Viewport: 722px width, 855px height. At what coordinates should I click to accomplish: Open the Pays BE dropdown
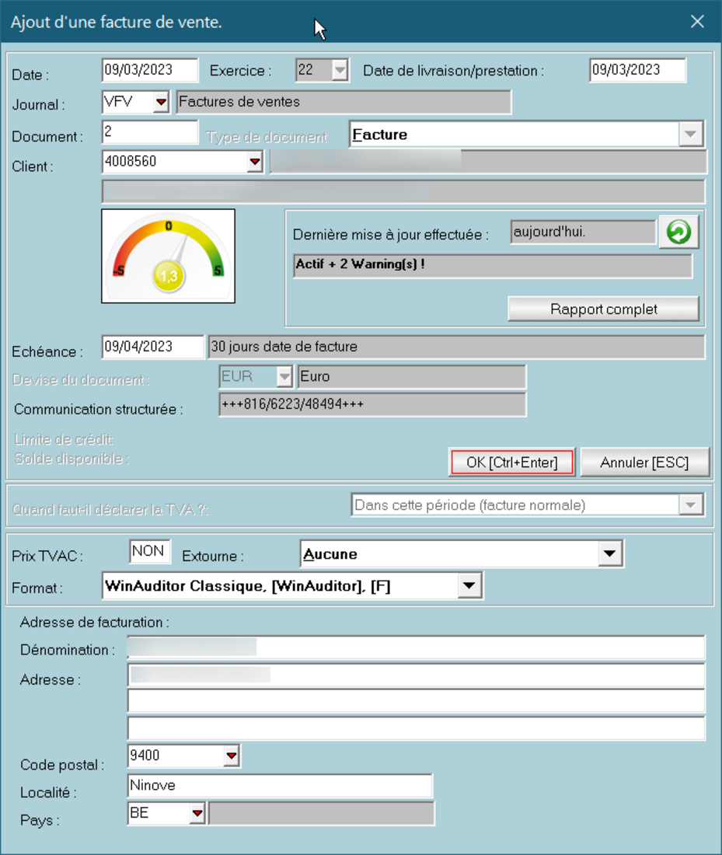[197, 814]
